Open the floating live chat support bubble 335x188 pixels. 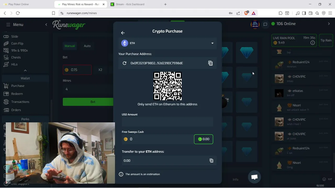[x=254, y=177]
